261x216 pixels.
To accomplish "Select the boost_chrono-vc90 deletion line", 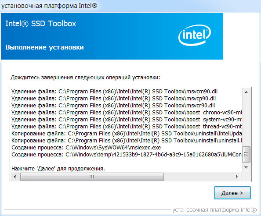I will pyautogui.click(x=127, y=113).
